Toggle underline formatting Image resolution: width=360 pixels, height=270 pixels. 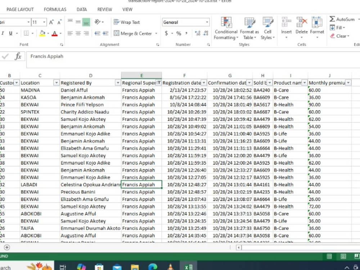(10, 33)
